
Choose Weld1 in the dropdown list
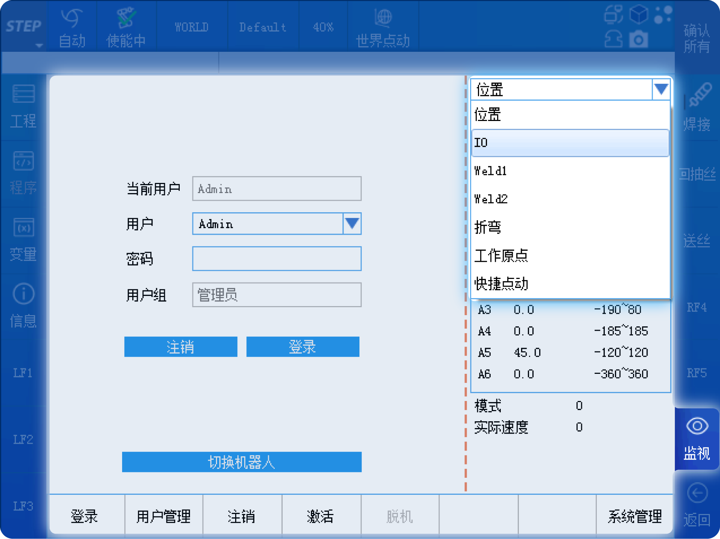[x=570, y=171]
